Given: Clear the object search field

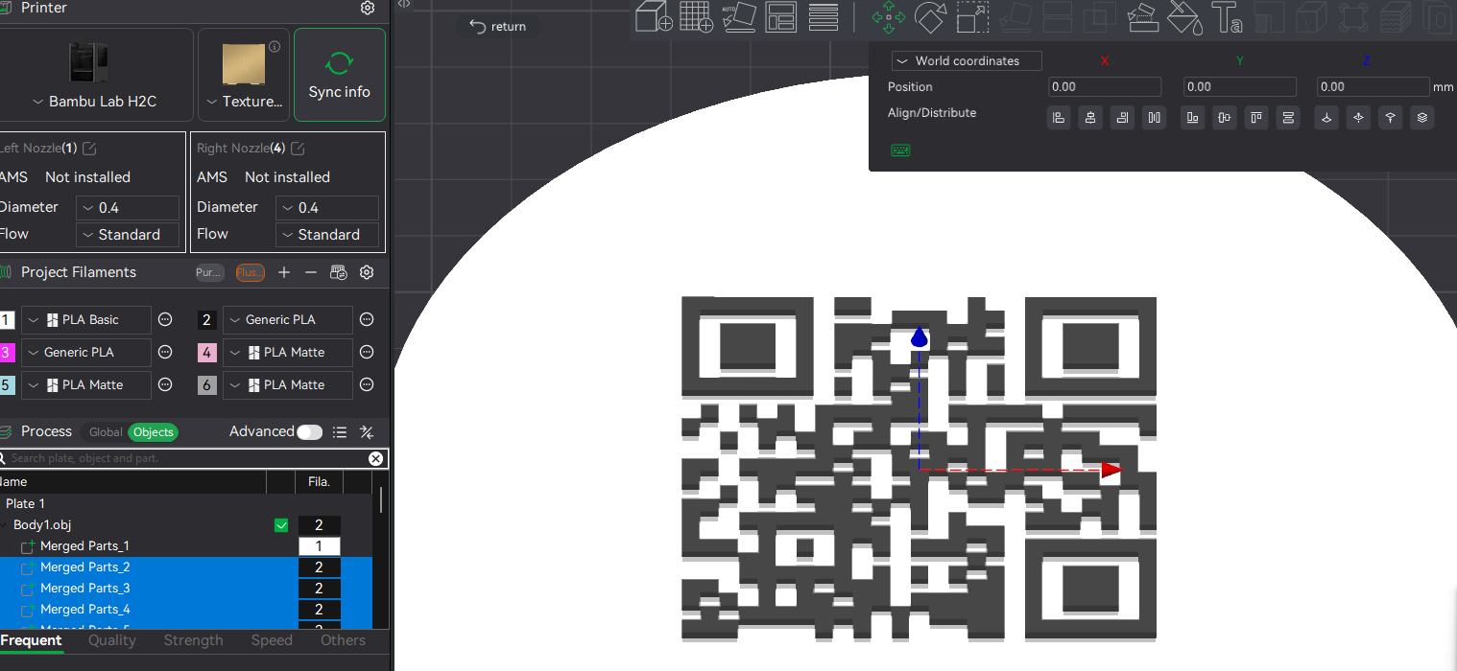Looking at the screenshot, I should 376,458.
